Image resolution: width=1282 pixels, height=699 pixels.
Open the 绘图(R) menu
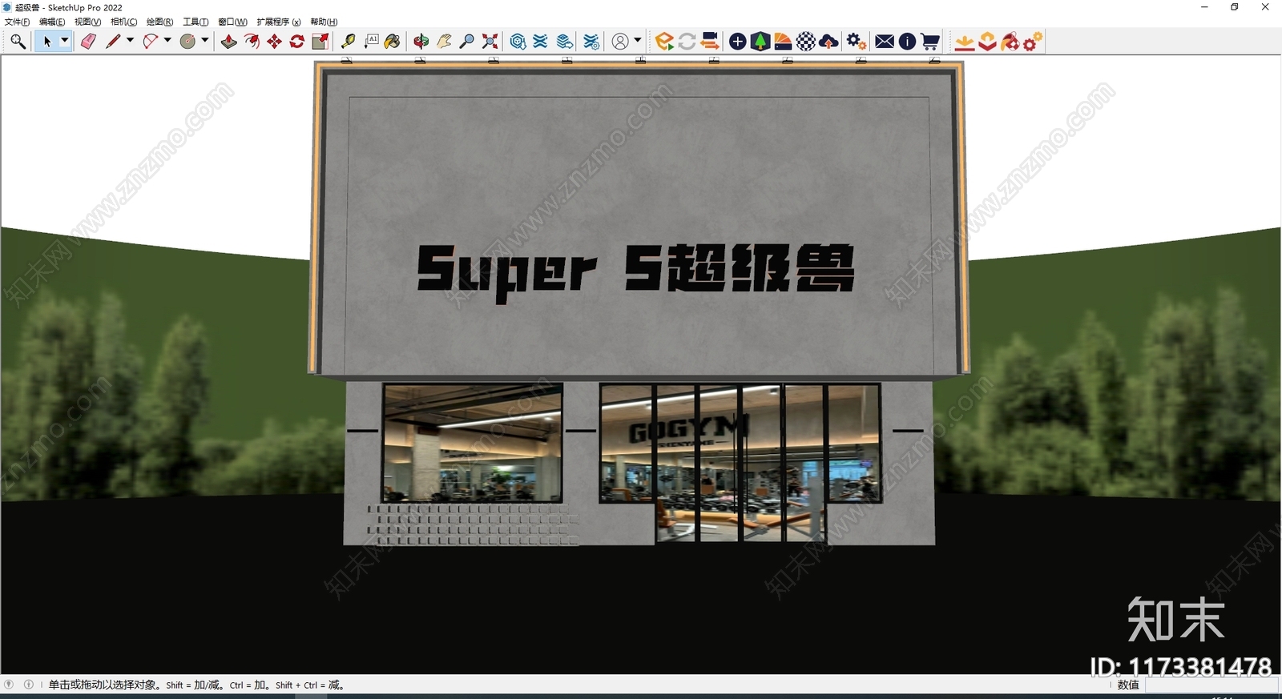(159, 22)
